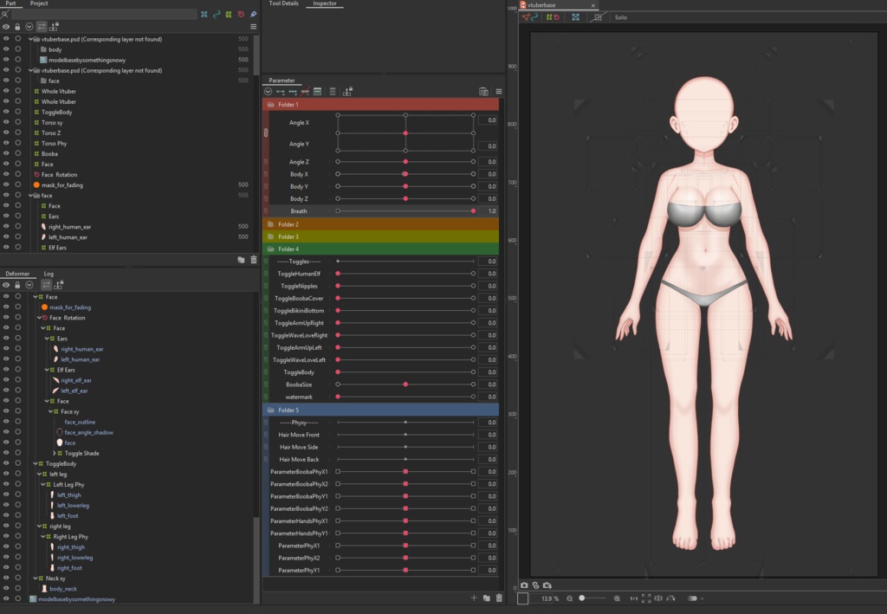Toggle visibility of the body_neck layer
Viewport: 887px width, 614px height.
(7, 588)
